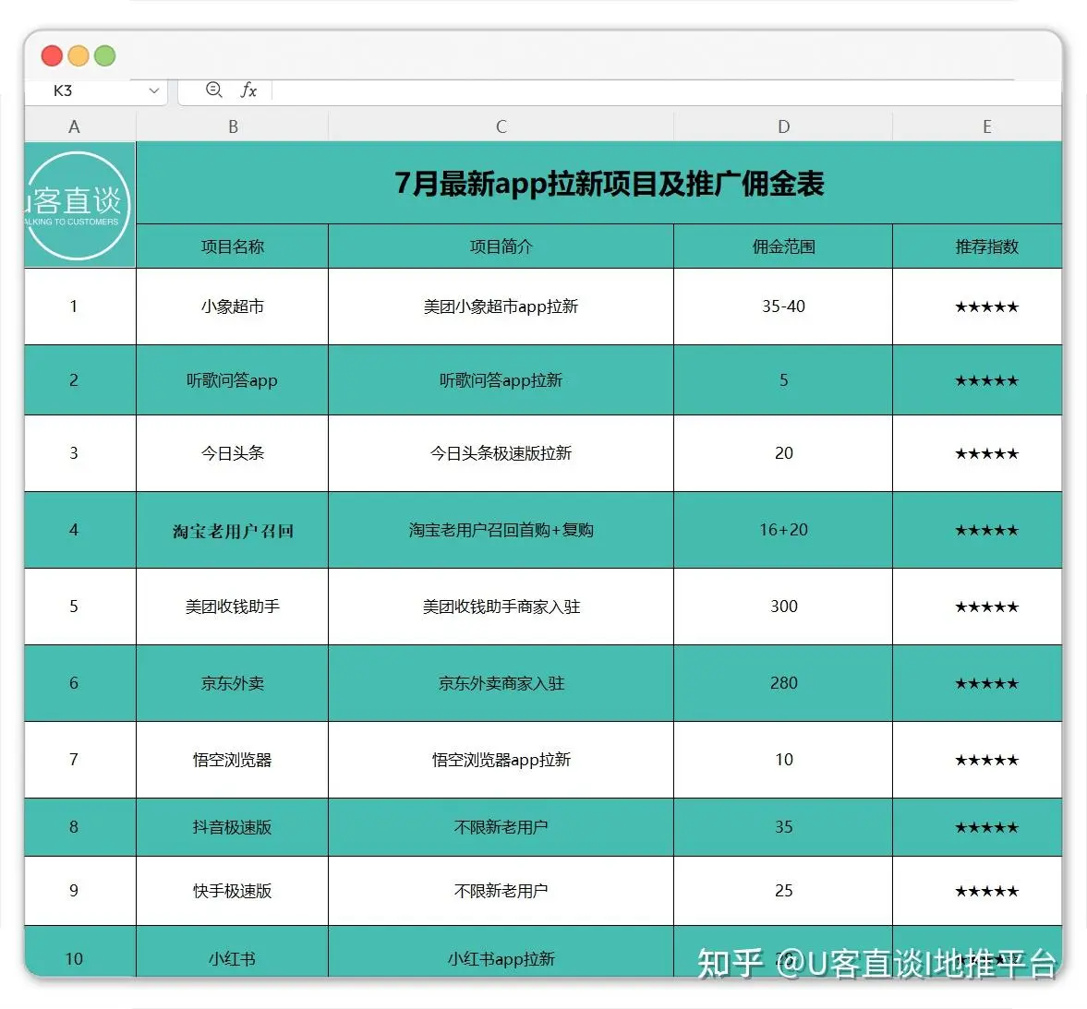Click cell 淘宝老用户召回首购+复购
Screen dimensions: 1087x1009
[x=501, y=530]
